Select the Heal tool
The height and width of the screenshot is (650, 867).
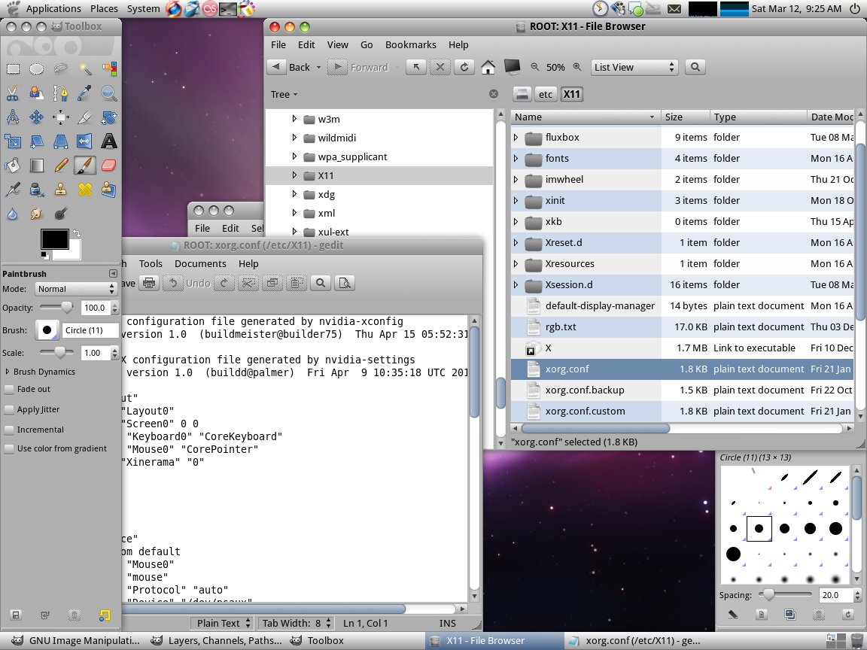pyautogui.click(x=84, y=190)
